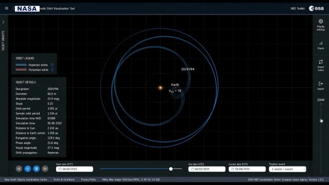Export the visualisation
The image size is (329, 185).
pyautogui.click(x=321, y=86)
